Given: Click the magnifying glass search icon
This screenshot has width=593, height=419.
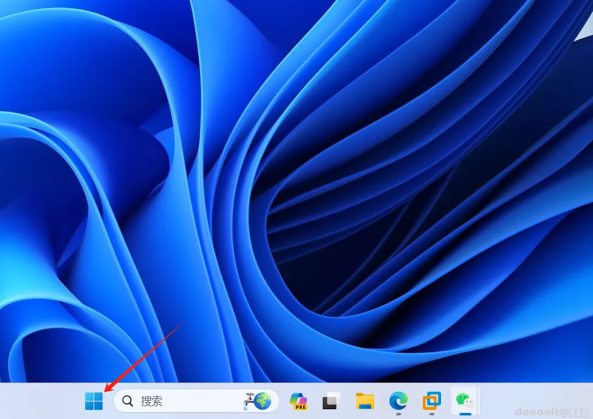Looking at the screenshot, I should tap(128, 401).
